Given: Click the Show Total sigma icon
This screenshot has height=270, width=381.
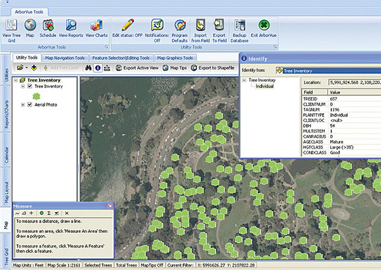Looking at the screenshot, I should 49,213.
